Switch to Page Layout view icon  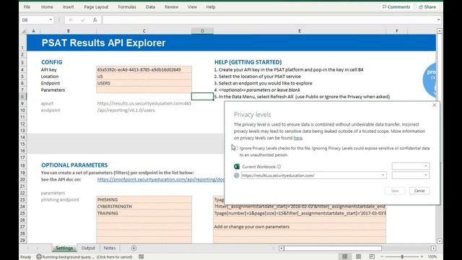coord(358,256)
